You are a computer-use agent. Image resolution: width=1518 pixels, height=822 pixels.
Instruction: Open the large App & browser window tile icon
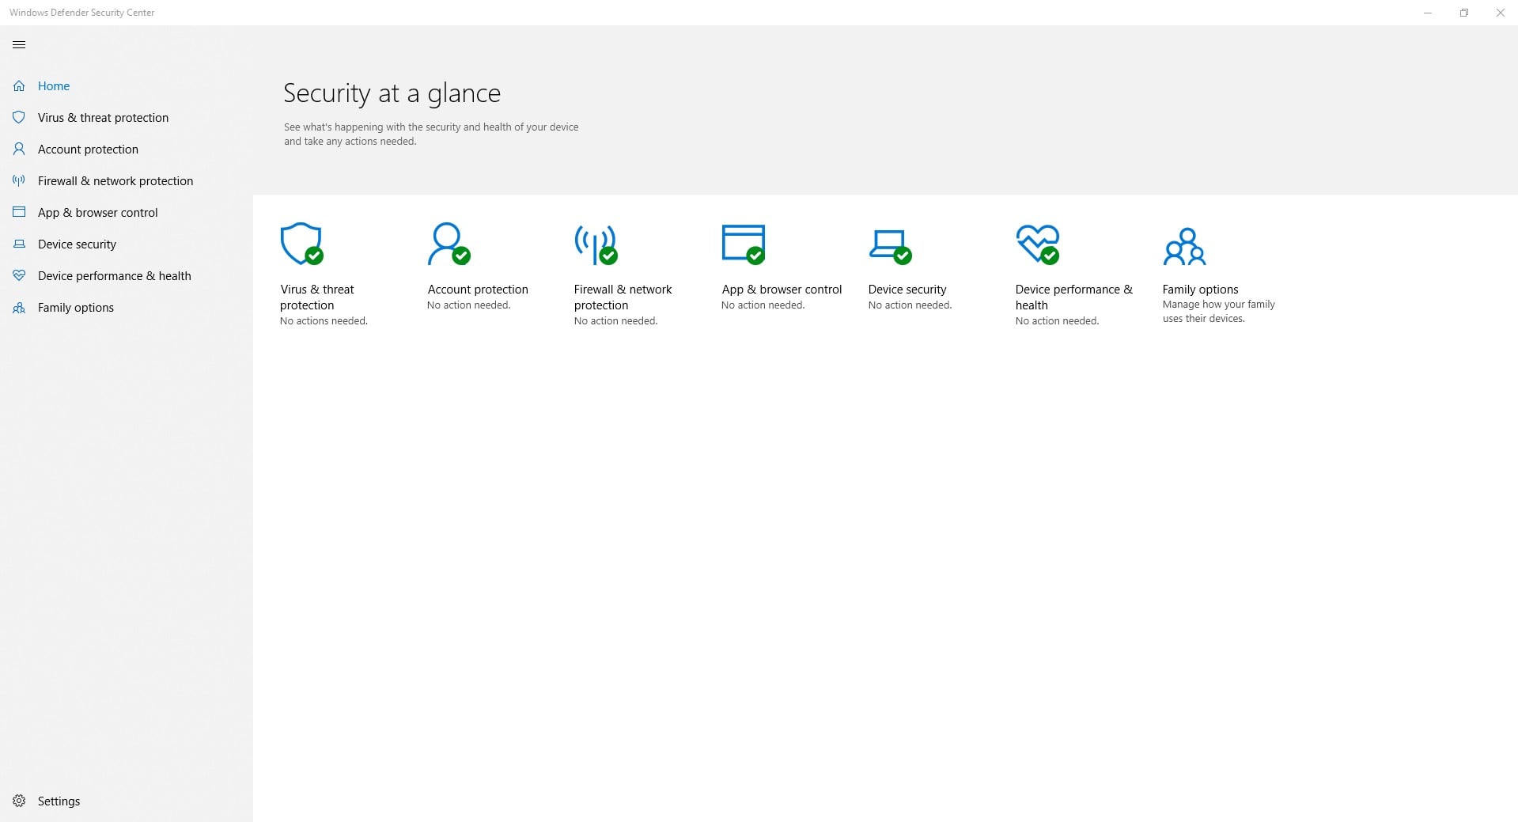pyautogui.click(x=744, y=244)
